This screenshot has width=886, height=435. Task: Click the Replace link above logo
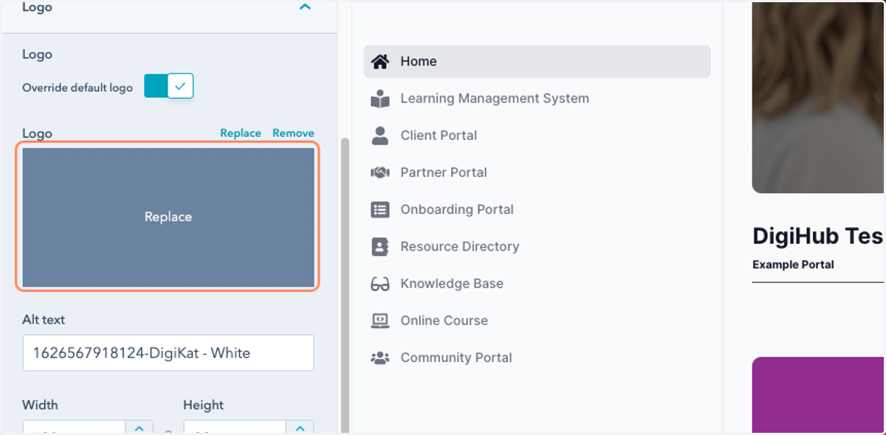241,133
